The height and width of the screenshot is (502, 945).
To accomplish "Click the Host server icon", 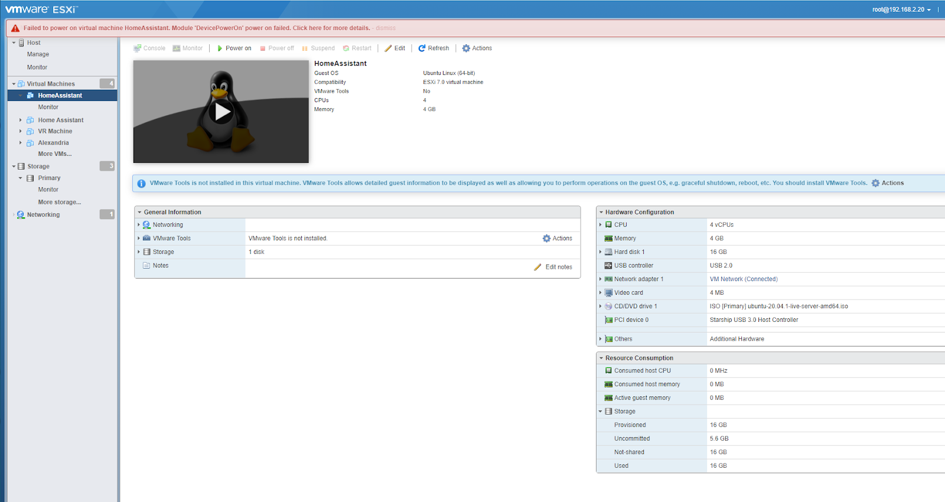I will (x=21, y=43).
